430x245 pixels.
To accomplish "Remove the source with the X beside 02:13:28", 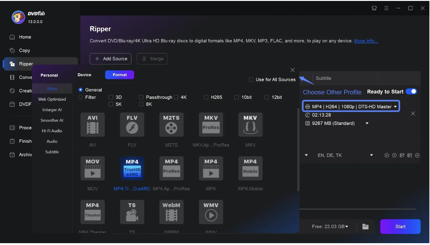I will tap(413, 114).
